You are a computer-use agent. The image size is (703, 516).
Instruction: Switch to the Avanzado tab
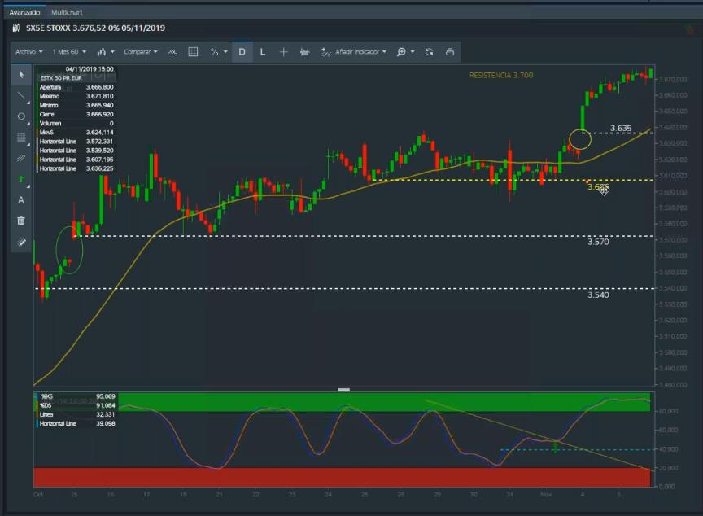click(x=24, y=13)
